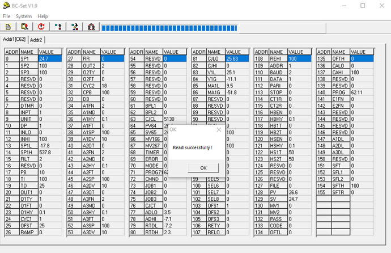Click the A2SP parameter name cell
391x253 pixels.
pyautogui.click(x=91, y=179)
